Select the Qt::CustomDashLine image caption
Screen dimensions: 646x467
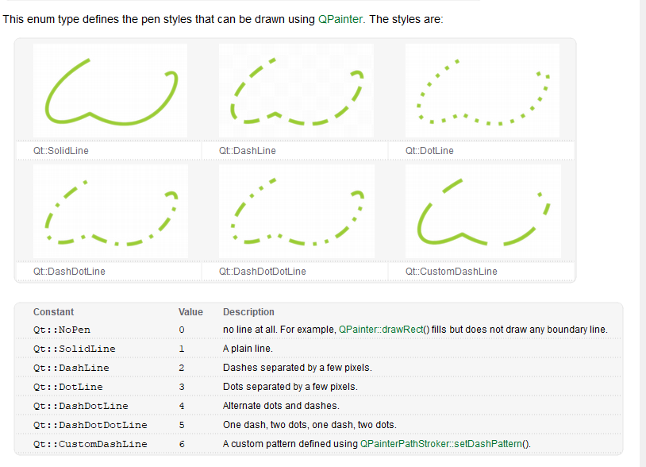pos(451,272)
